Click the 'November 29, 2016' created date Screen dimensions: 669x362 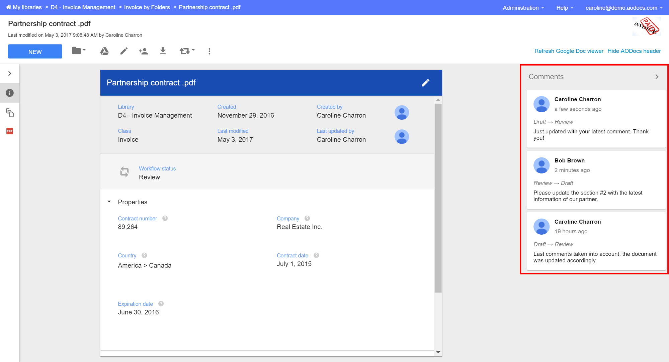(246, 115)
